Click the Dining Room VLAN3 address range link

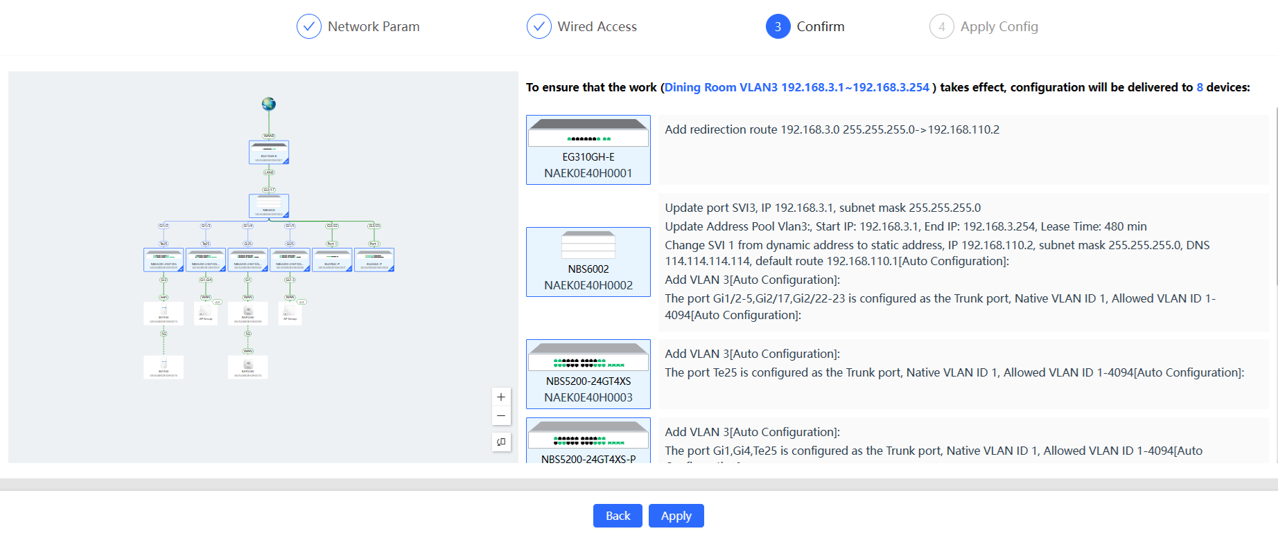pyautogui.click(x=796, y=87)
